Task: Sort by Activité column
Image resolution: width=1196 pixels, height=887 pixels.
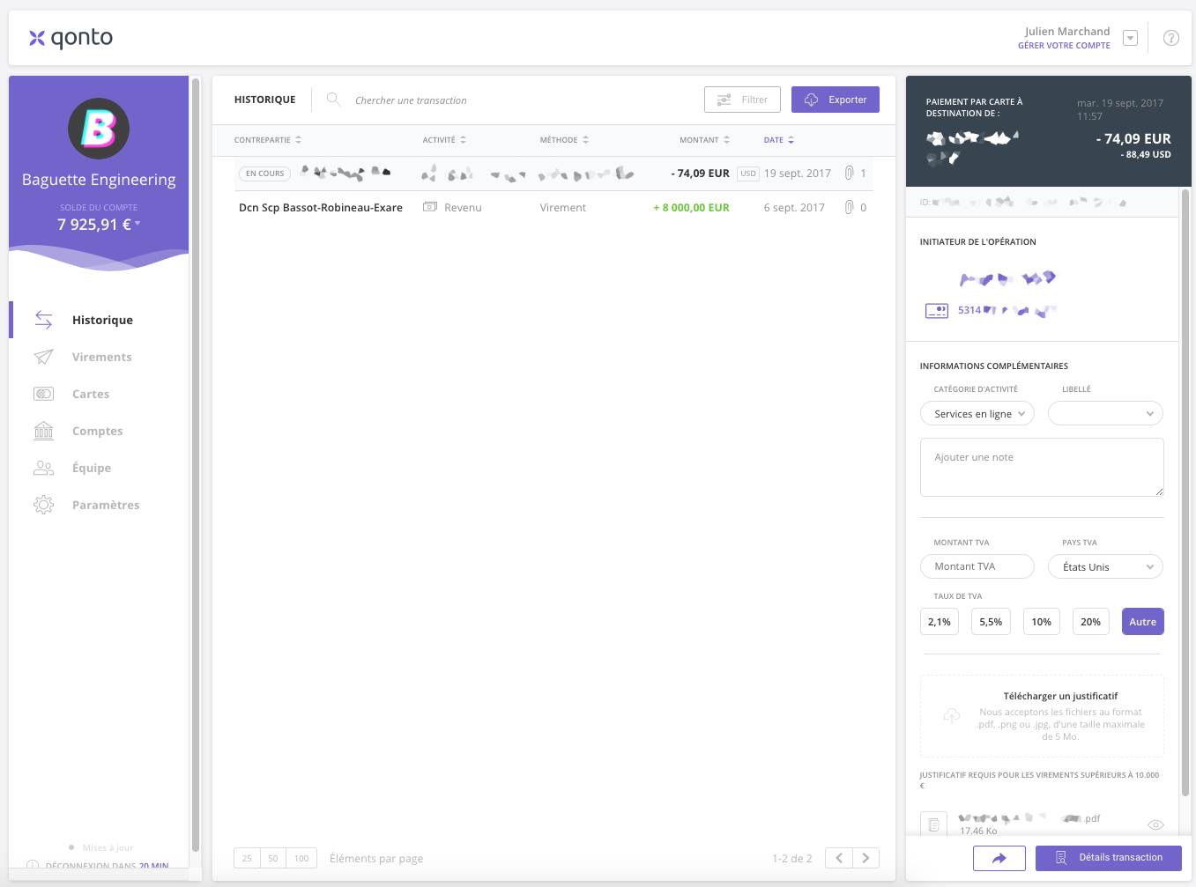Action: 444,140
